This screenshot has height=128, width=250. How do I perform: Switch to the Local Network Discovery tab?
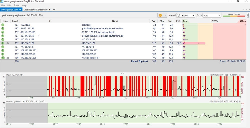point(35,10)
